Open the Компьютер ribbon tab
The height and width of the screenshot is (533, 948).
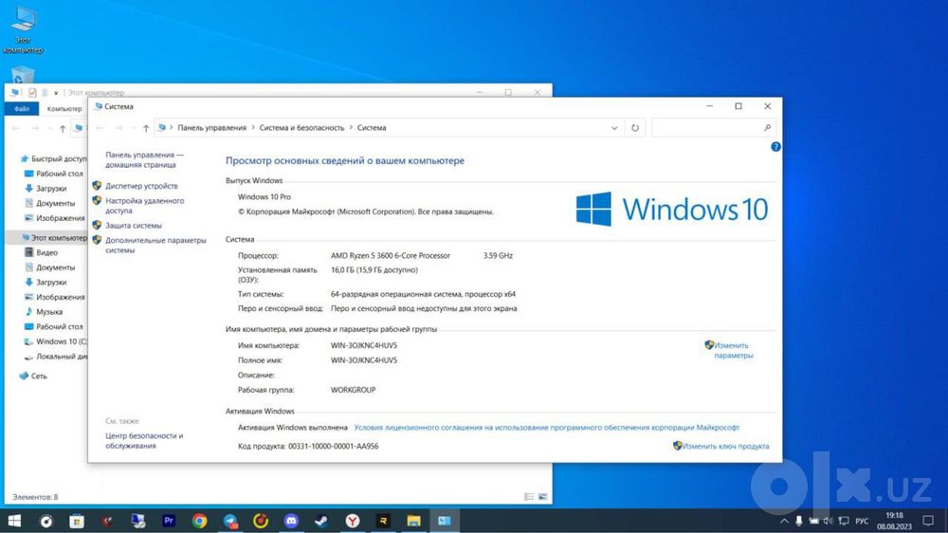coord(64,109)
